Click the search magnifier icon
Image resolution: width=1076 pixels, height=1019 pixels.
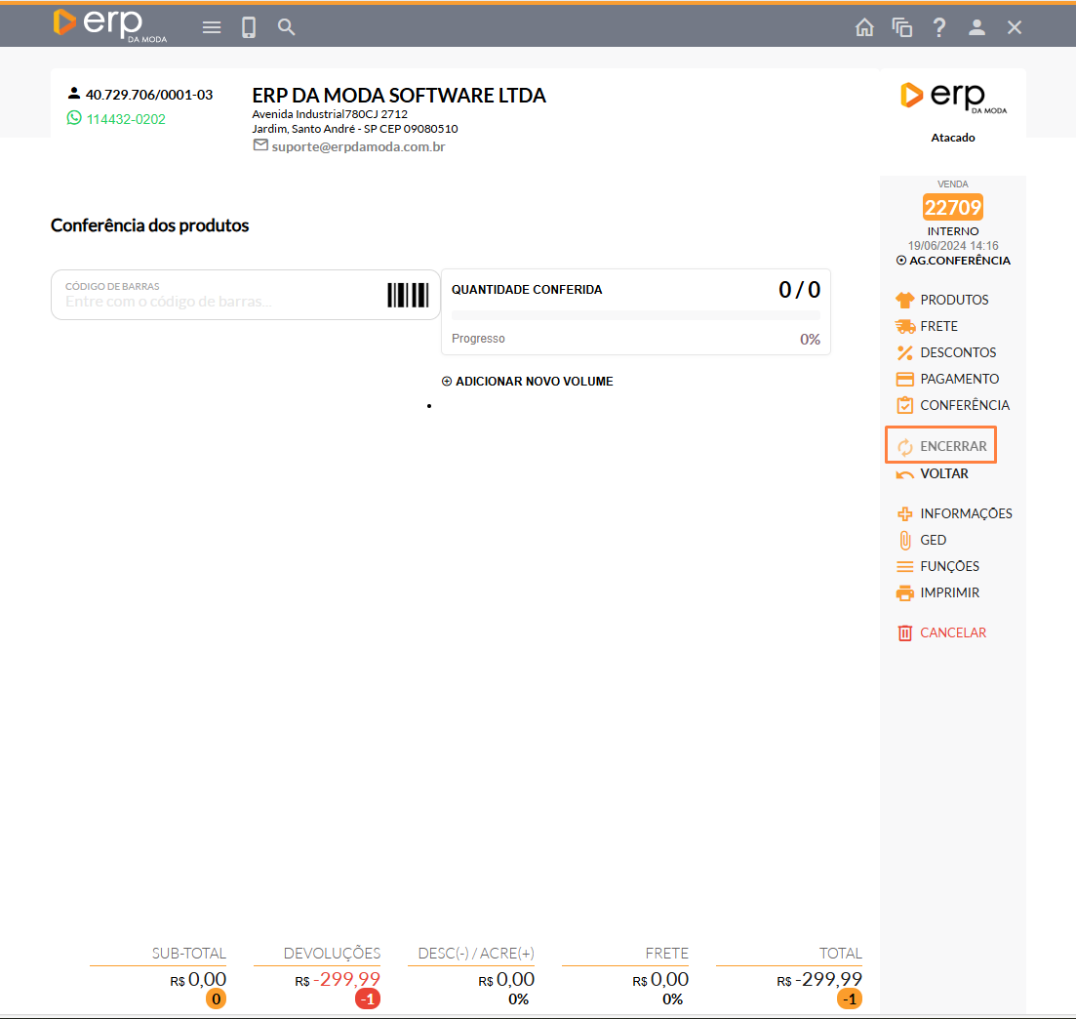click(286, 27)
